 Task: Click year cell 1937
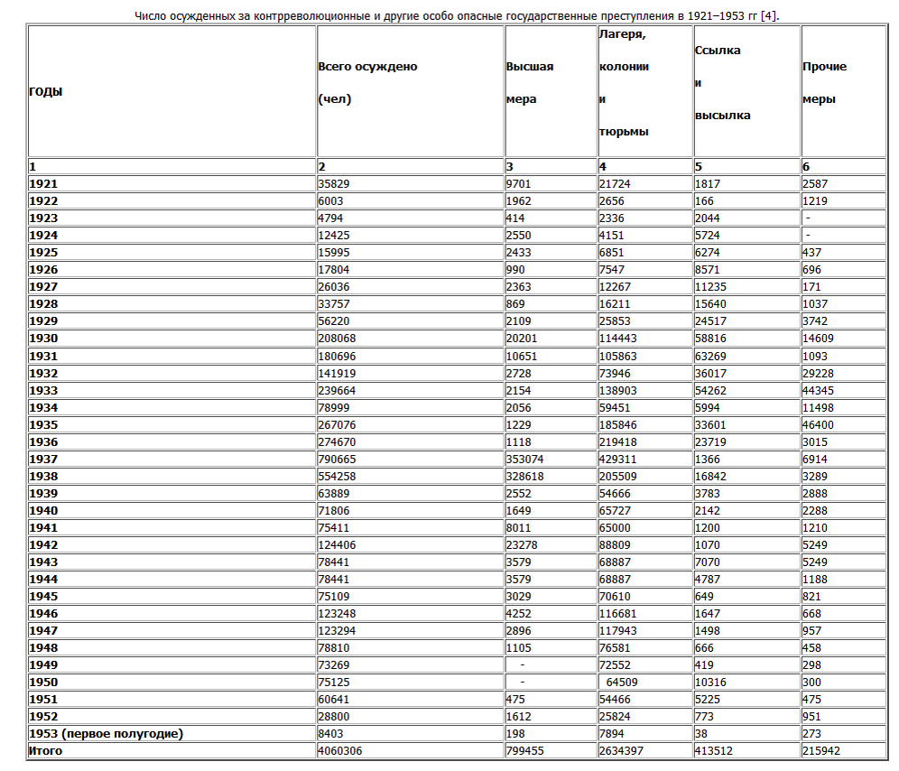[x=172, y=460]
